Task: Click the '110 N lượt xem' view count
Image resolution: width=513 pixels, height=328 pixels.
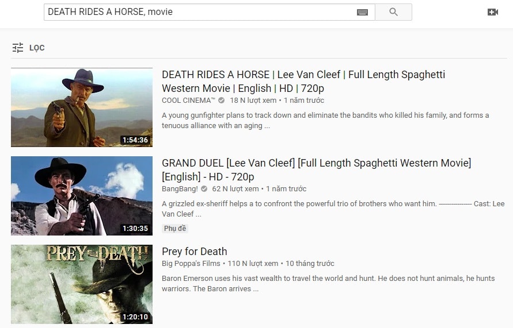Action: pyautogui.click(x=253, y=264)
